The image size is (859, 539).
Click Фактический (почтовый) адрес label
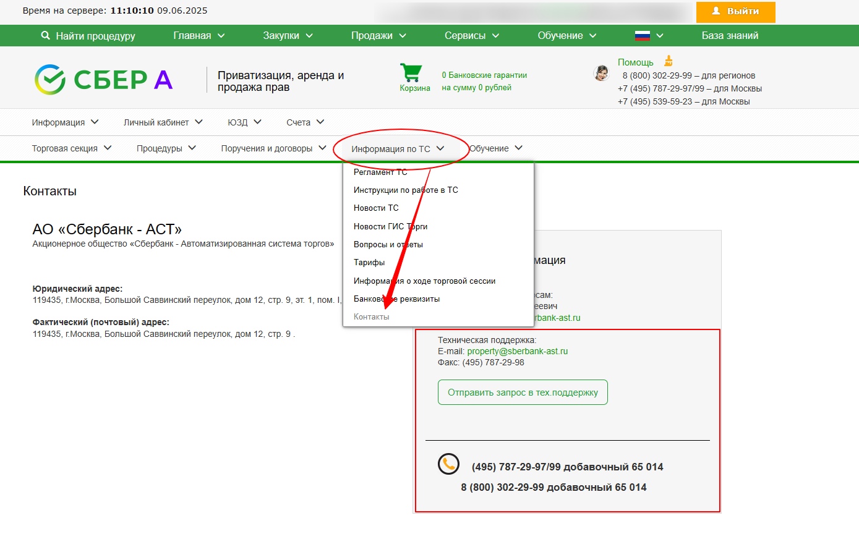pos(101,322)
